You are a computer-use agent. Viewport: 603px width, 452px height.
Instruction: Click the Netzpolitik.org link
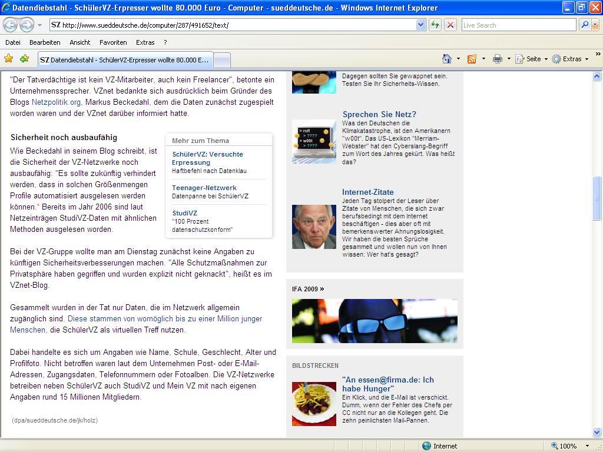click(x=57, y=102)
